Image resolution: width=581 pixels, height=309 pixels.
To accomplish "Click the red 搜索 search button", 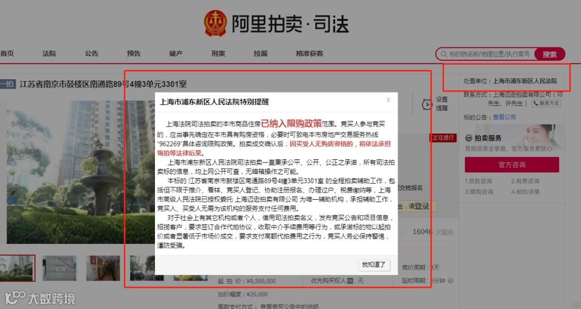I will pyautogui.click(x=549, y=54).
